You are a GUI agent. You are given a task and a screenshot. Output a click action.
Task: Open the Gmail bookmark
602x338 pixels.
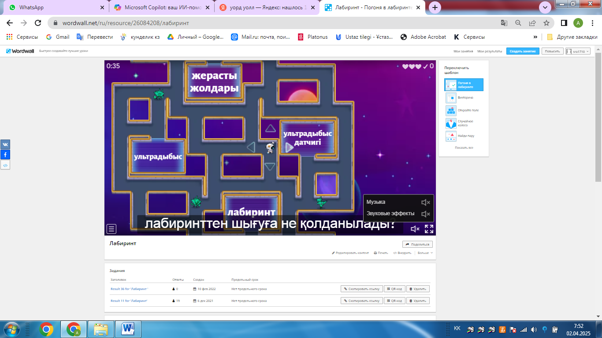tap(58, 37)
